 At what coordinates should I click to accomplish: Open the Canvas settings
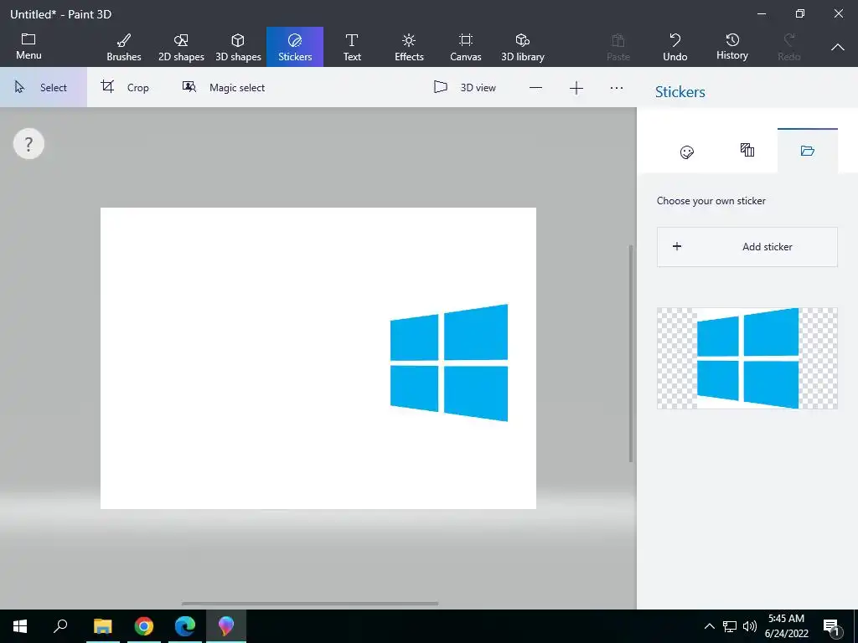pos(466,47)
